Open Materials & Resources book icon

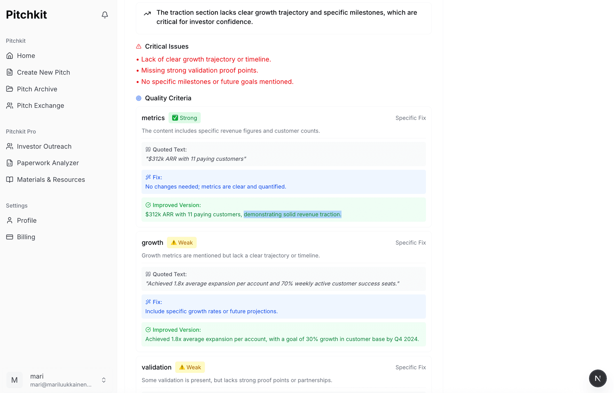(10, 180)
